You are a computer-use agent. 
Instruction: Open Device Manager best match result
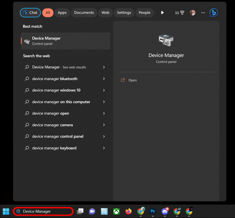tap(66, 41)
